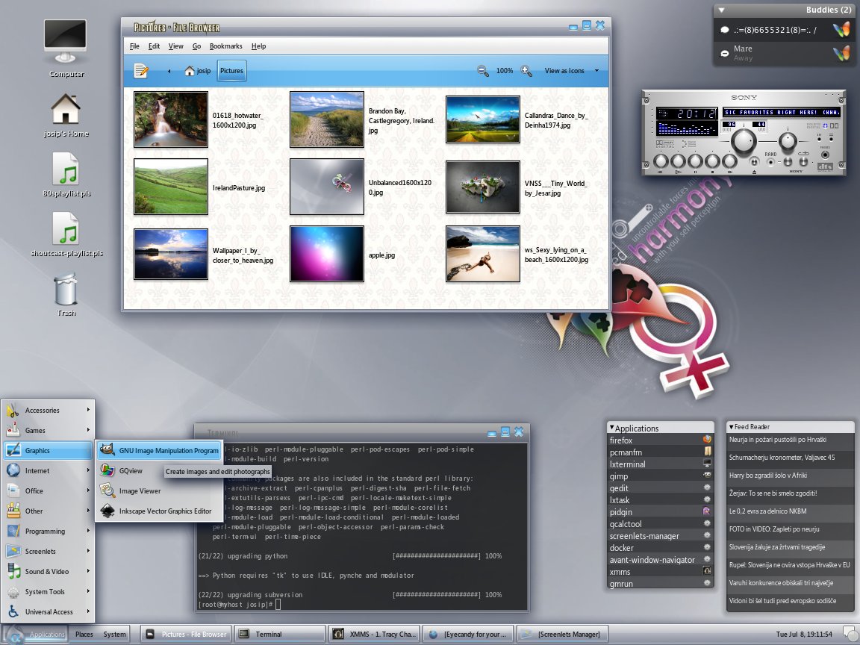
Task: Expand the Games submenu
Action: [x=48, y=431]
